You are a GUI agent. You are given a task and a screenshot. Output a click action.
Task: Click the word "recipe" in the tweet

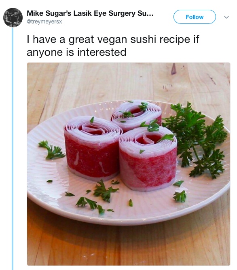pos(175,40)
